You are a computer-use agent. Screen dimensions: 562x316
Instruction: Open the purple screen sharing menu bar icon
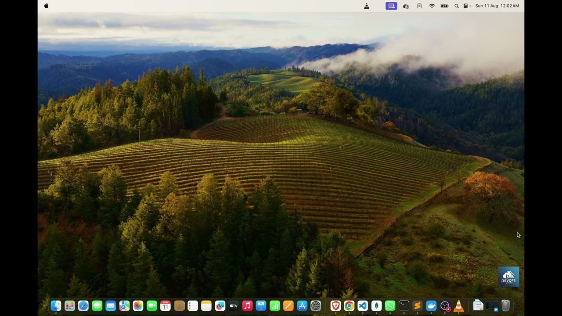[x=391, y=6]
